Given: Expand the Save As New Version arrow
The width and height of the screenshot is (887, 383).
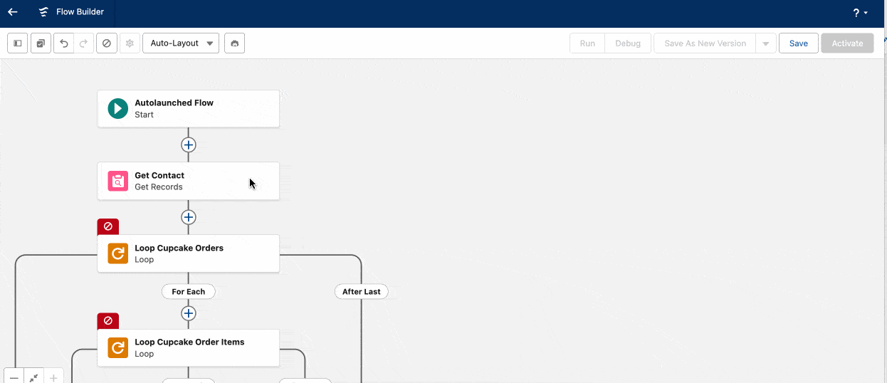Looking at the screenshot, I should click(x=765, y=43).
